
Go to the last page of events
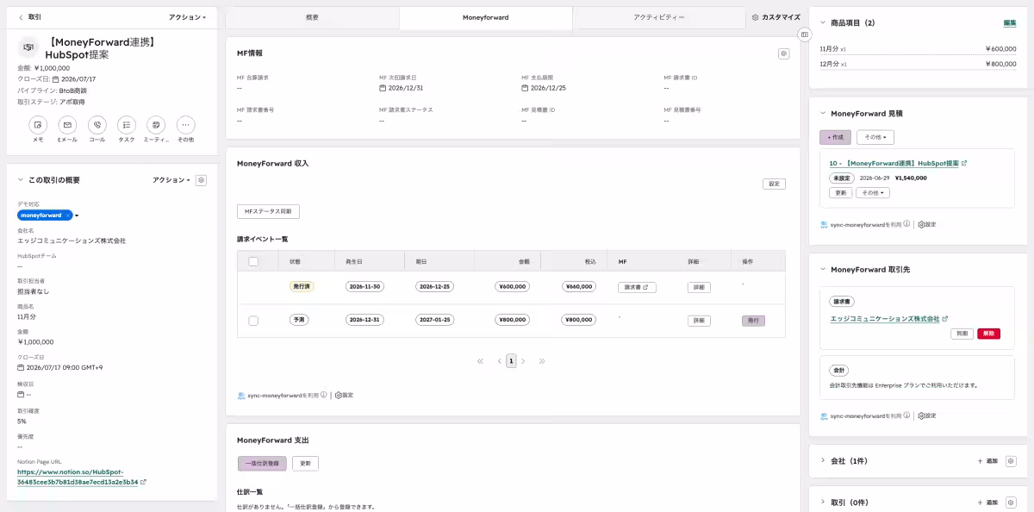[x=542, y=361]
